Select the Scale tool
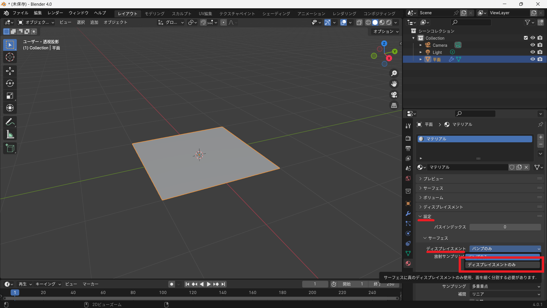547x308 pixels. pos(10,96)
